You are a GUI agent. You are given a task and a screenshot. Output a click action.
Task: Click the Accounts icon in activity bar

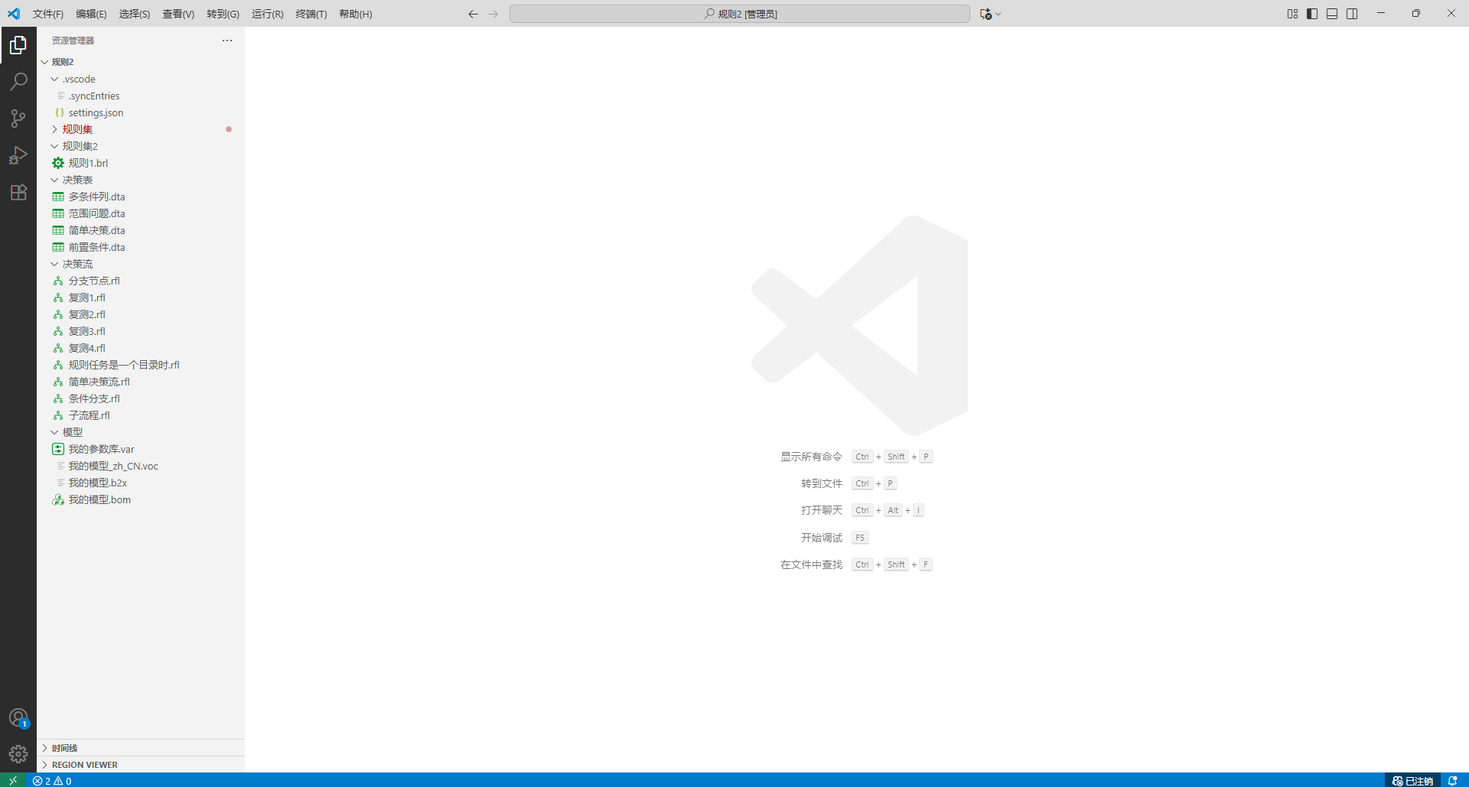tap(18, 718)
